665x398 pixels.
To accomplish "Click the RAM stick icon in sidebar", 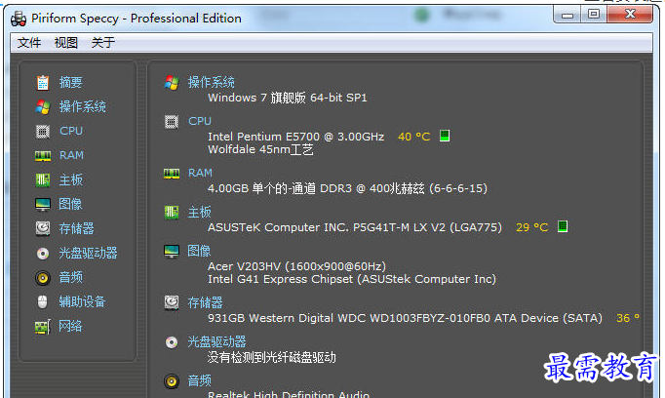I will [42, 156].
